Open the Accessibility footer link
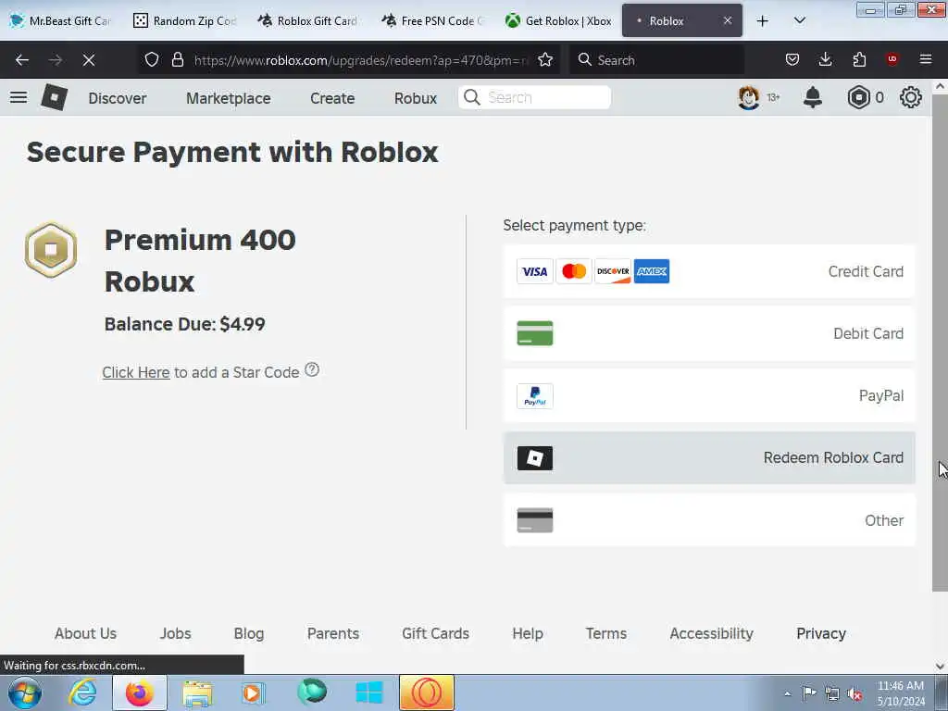Image resolution: width=948 pixels, height=711 pixels. [x=711, y=633]
